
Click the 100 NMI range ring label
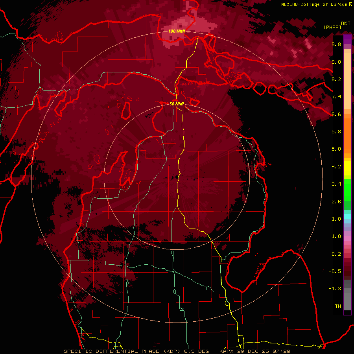click(x=177, y=31)
